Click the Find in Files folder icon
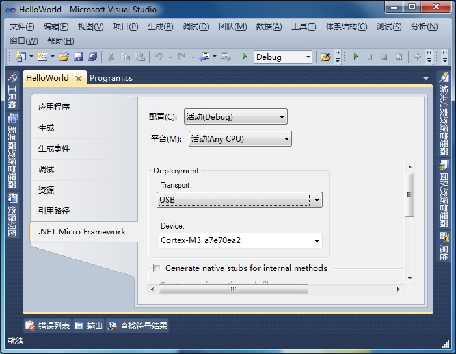Screen dimensions: 456x354 tap(326, 57)
